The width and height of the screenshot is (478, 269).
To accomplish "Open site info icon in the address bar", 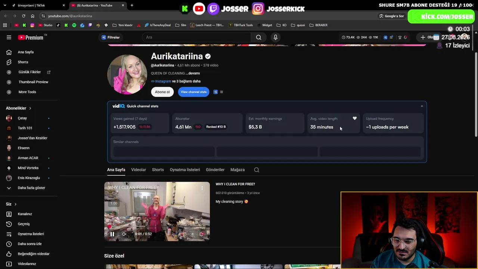I will (x=43, y=16).
